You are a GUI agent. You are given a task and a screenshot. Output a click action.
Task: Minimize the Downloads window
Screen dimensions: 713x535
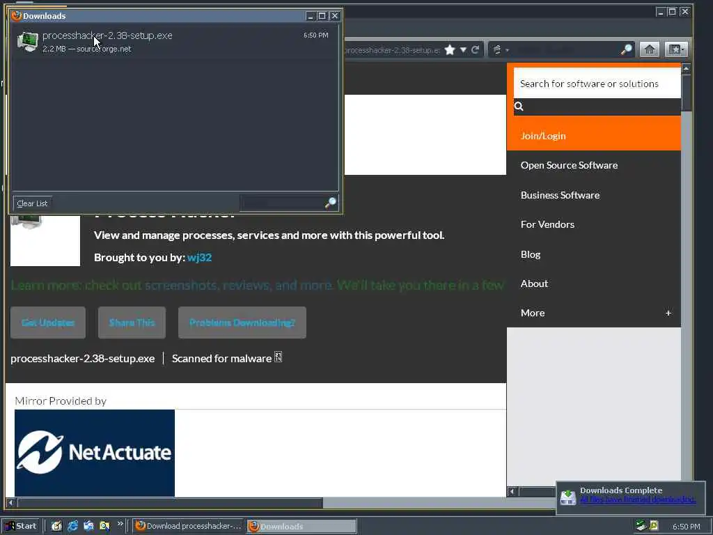(x=310, y=16)
